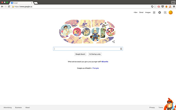The width and height of the screenshot is (176, 110).
Task: Click the Google search input box
Action: [88, 49]
